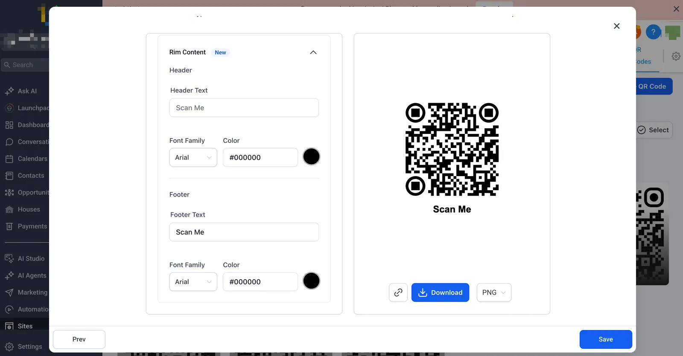Download the QR code

(x=440, y=292)
